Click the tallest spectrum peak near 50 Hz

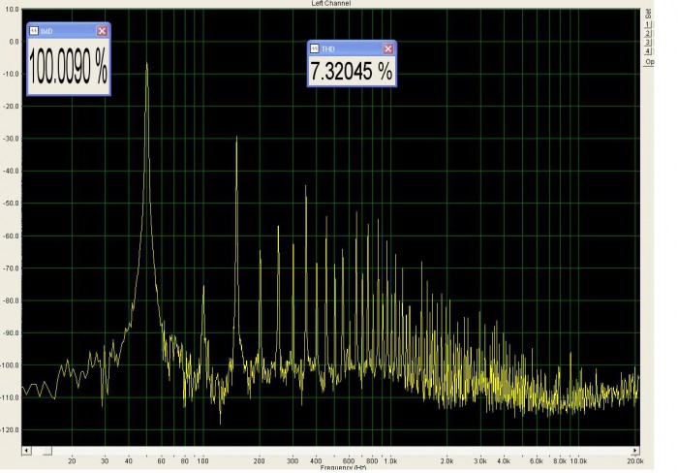pos(147,65)
